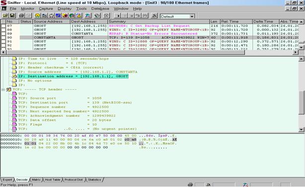This screenshot has height=187, width=305.
Task: Tick the checkbox for frame 88
Action: coord(3,30)
